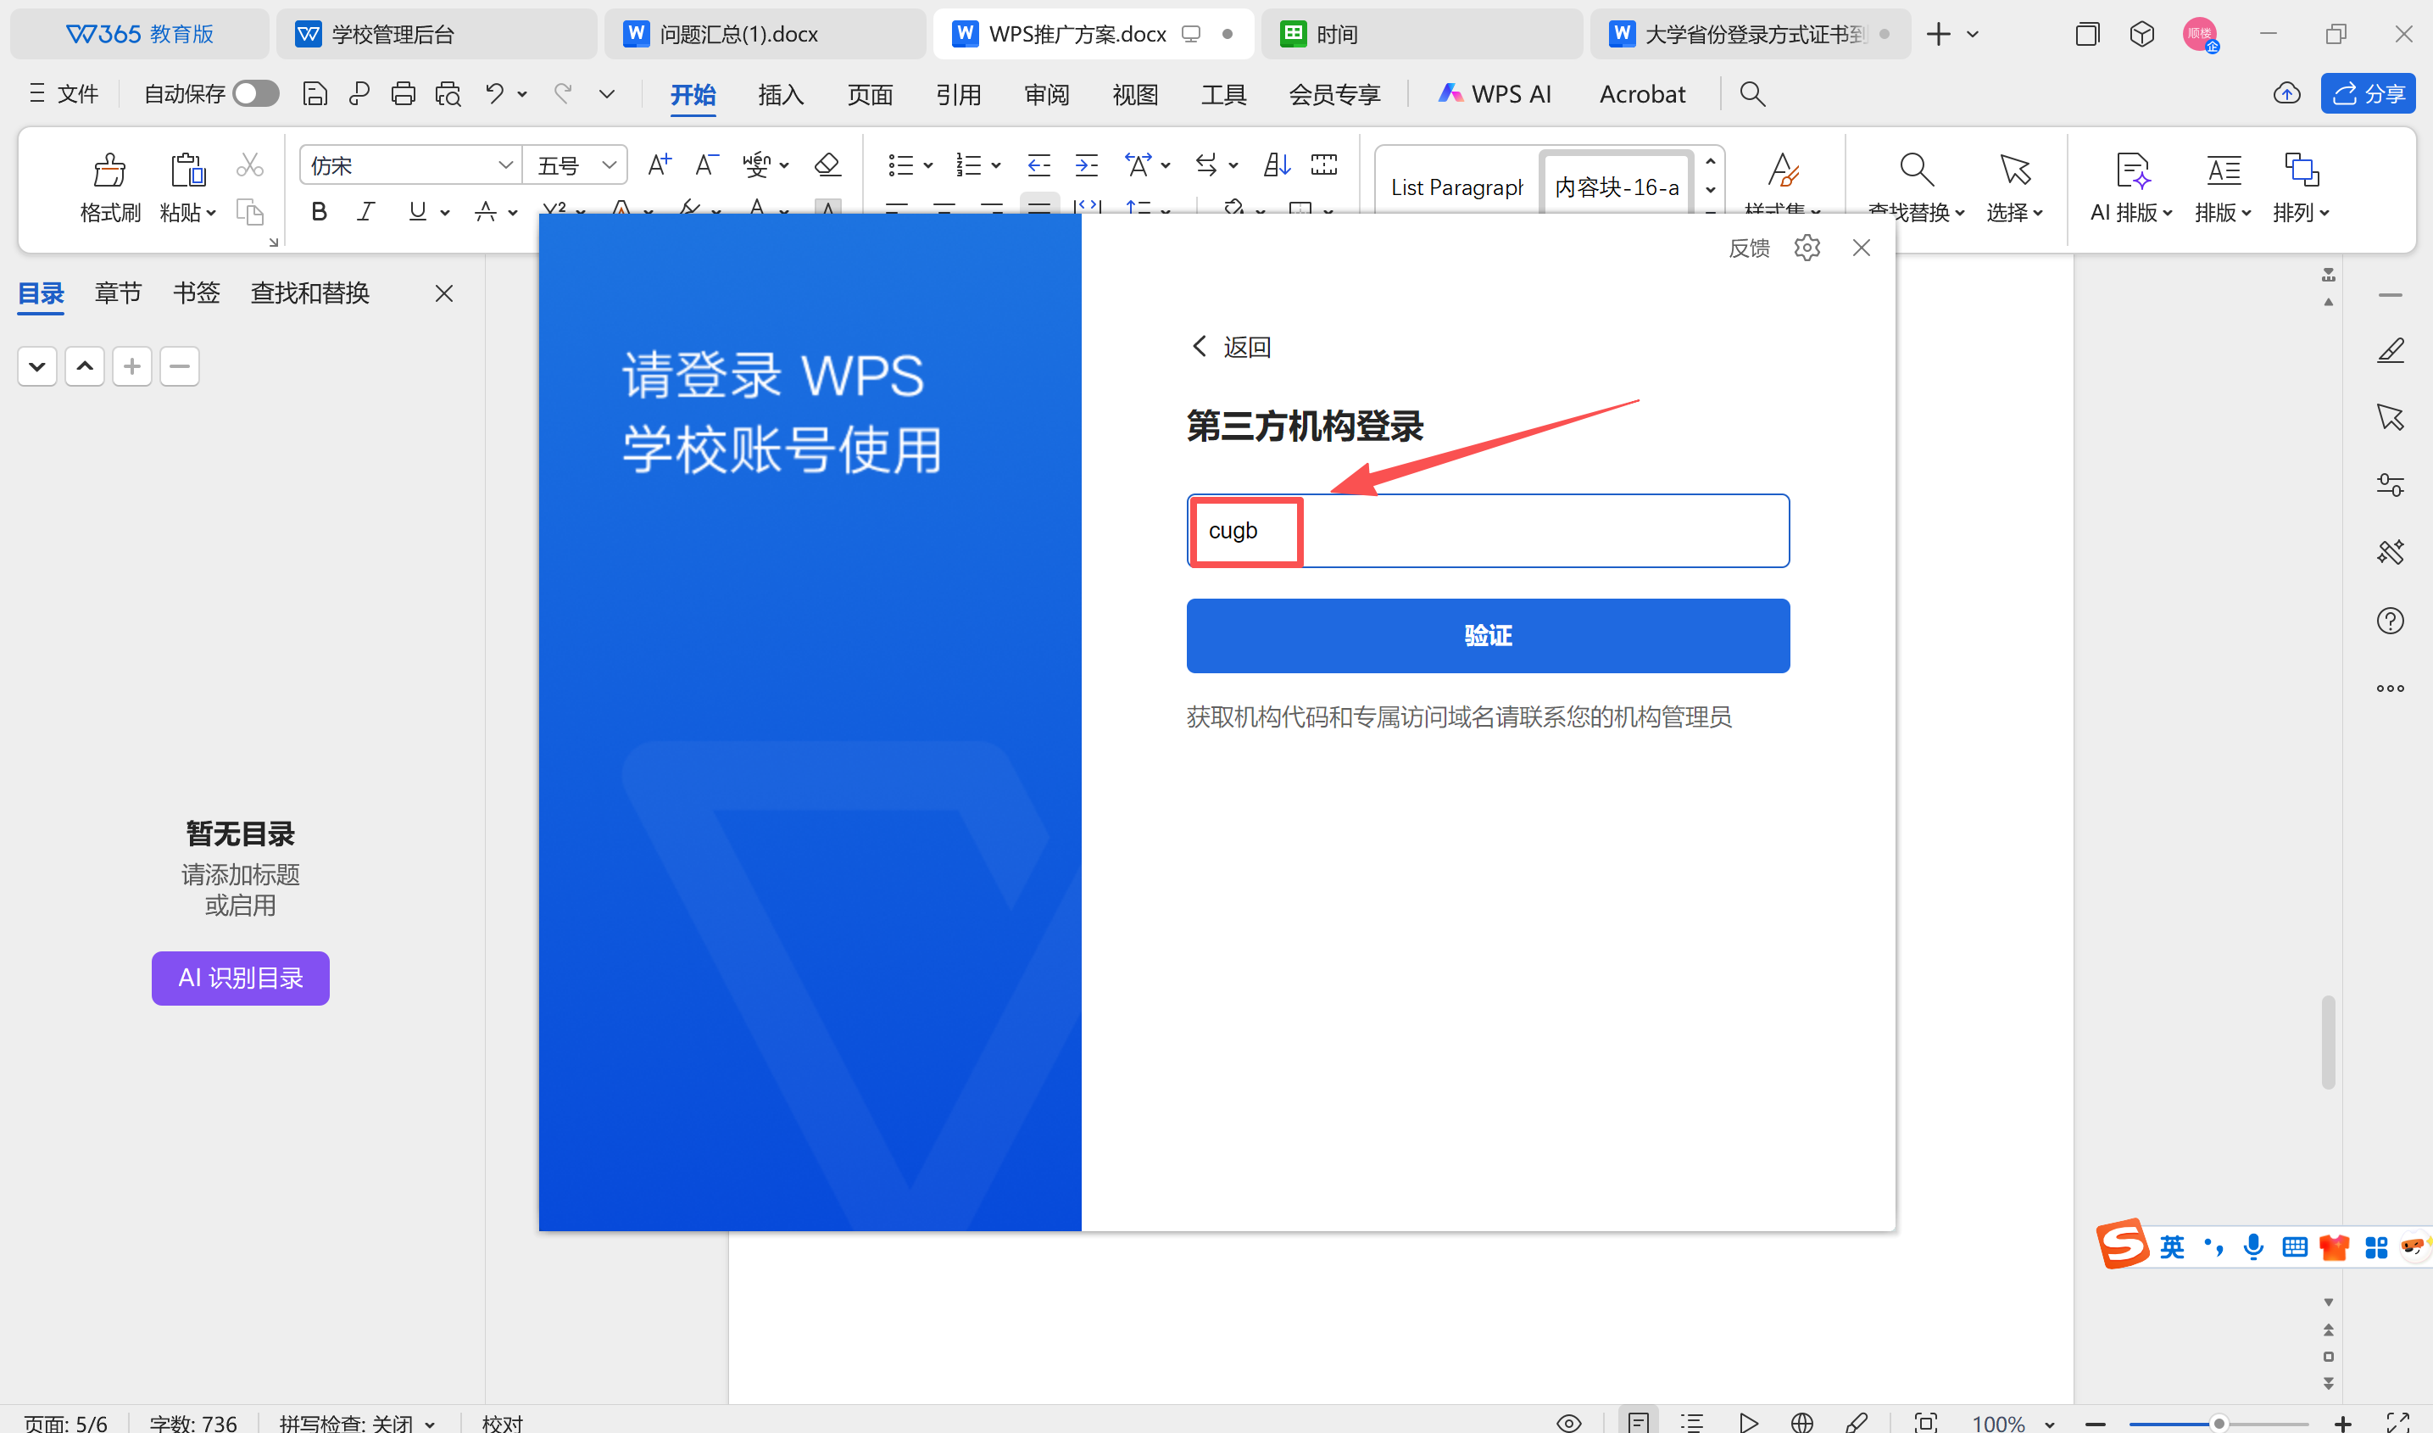
Task: Open the 插入 ribbon tab
Action: click(x=781, y=93)
